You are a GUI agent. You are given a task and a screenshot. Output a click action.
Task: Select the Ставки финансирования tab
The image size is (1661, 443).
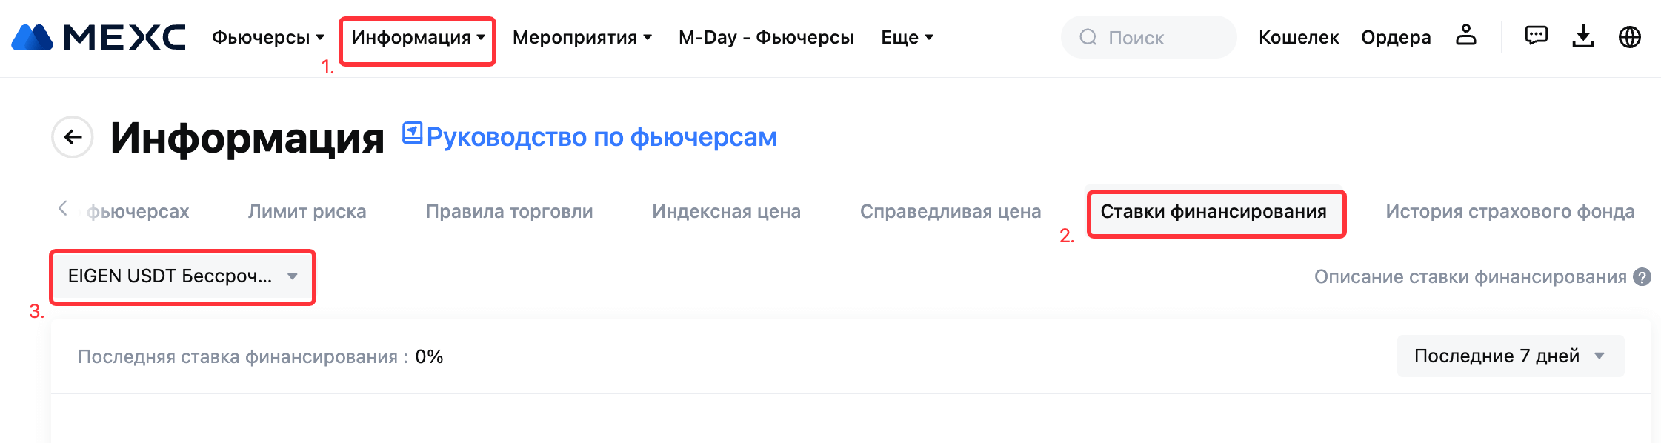point(1214,212)
